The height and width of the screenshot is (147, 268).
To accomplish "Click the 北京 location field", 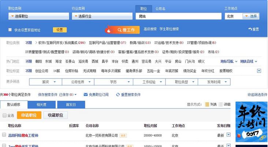I will coord(234,16).
